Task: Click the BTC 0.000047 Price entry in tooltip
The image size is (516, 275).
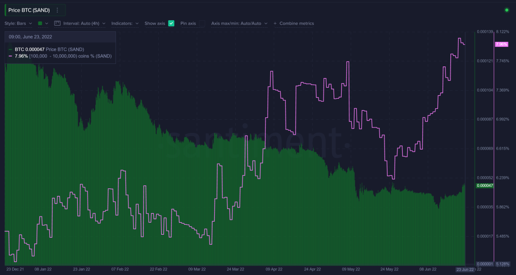Action: [x=49, y=49]
